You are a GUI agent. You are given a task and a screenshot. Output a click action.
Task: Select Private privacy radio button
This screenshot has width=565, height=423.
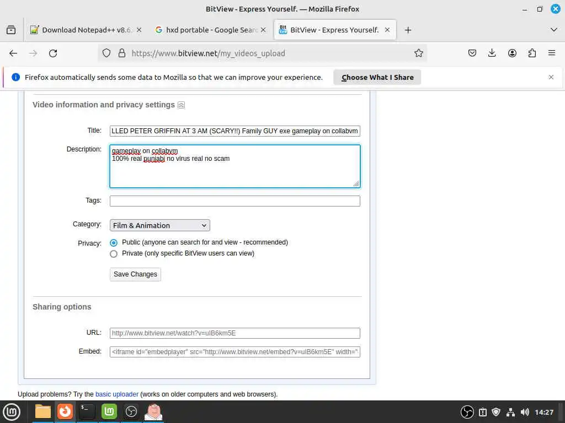coord(114,254)
